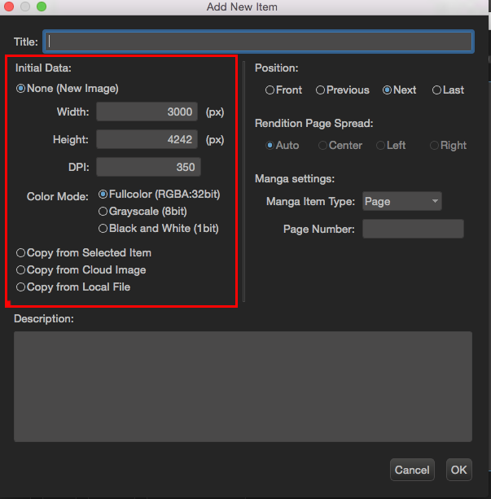491x499 pixels.
Task: Click the Title text field
Action: (x=259, y=42)
